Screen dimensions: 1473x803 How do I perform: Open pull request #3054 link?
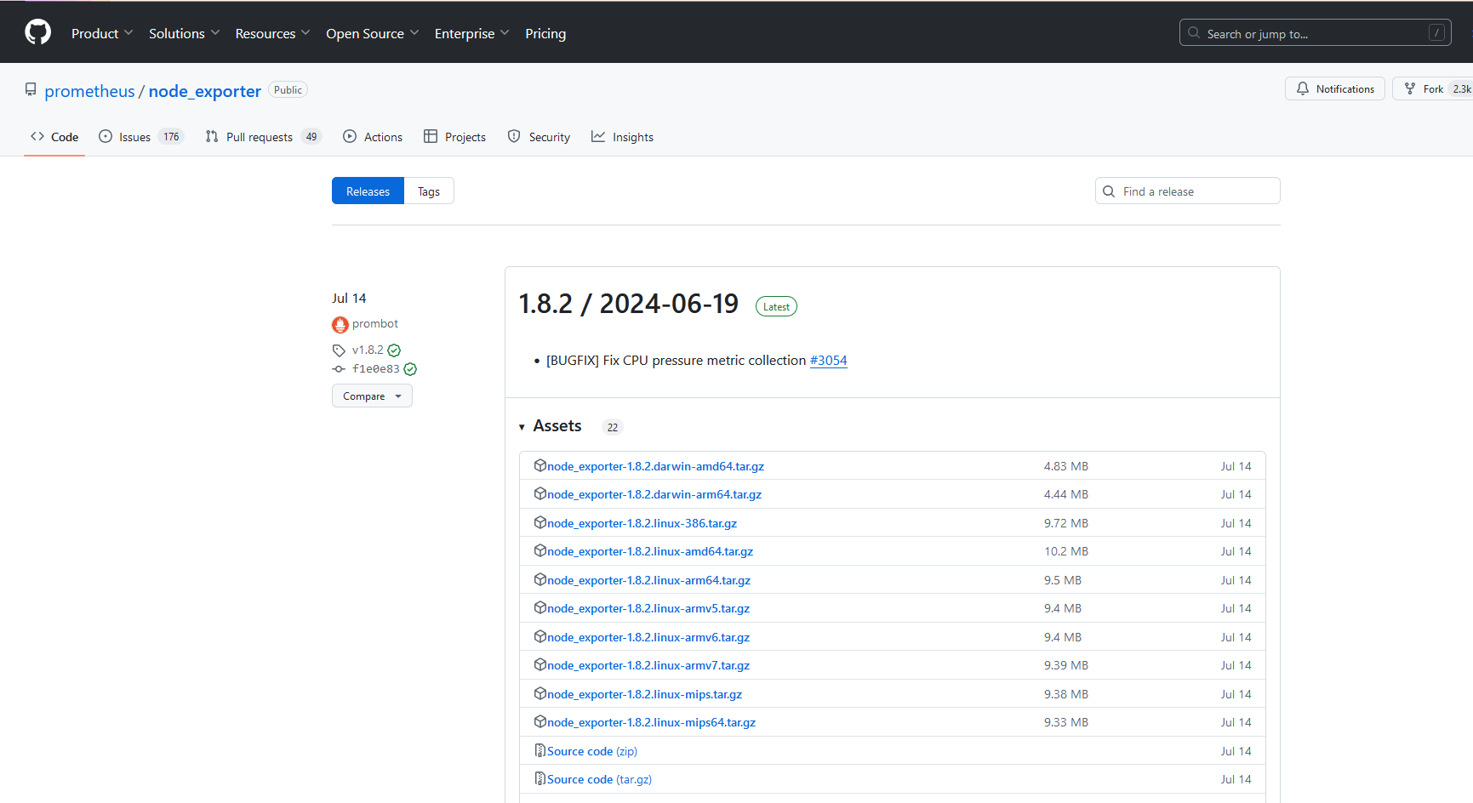click(x=828, y=361)
